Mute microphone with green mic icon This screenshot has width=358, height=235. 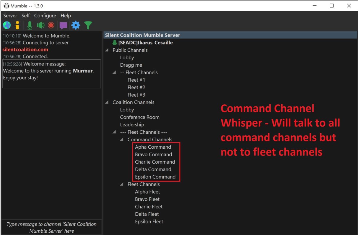29,25
